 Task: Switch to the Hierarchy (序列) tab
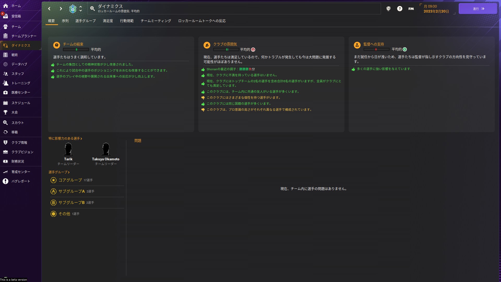pos(65,21)
